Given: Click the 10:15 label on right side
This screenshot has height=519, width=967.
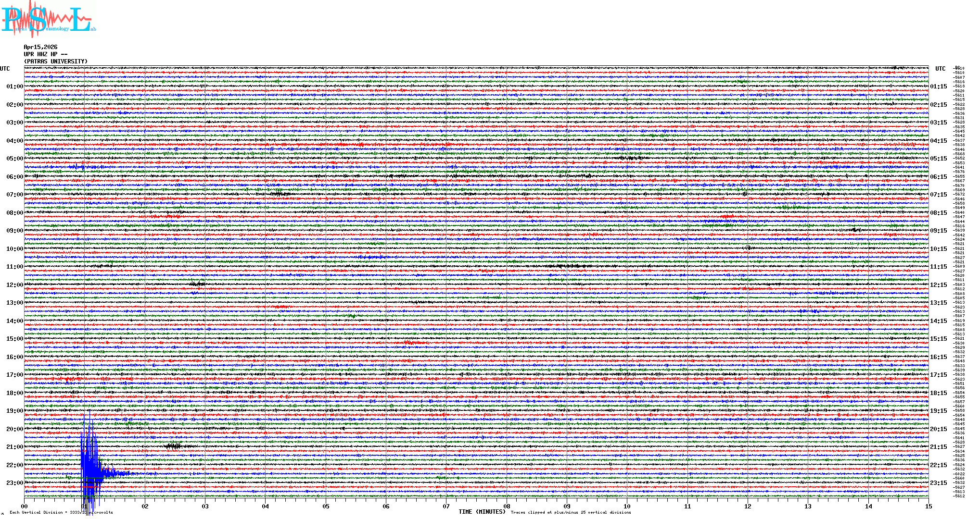Looking at the screenshot, I should pos(938,249).
